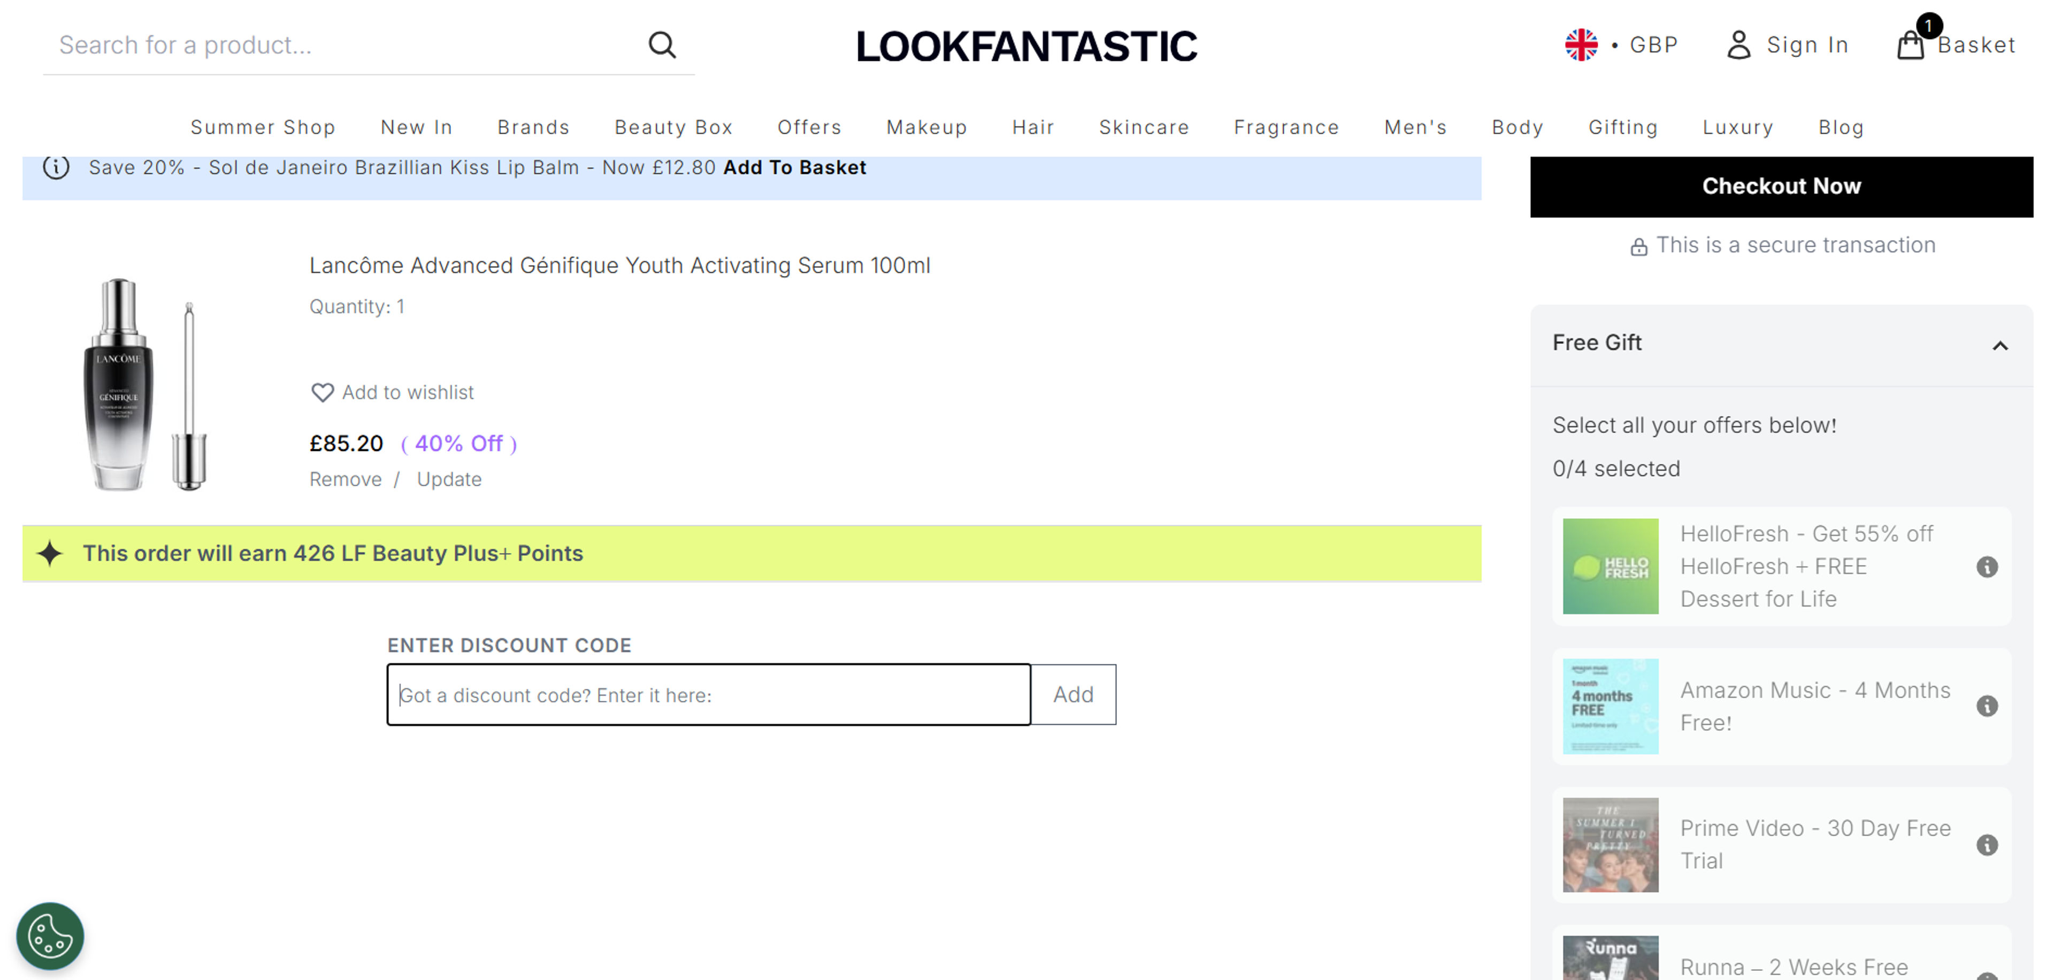Collapse the Free Gift section
2054x980 pixels.
click(x=2000, y=345)
